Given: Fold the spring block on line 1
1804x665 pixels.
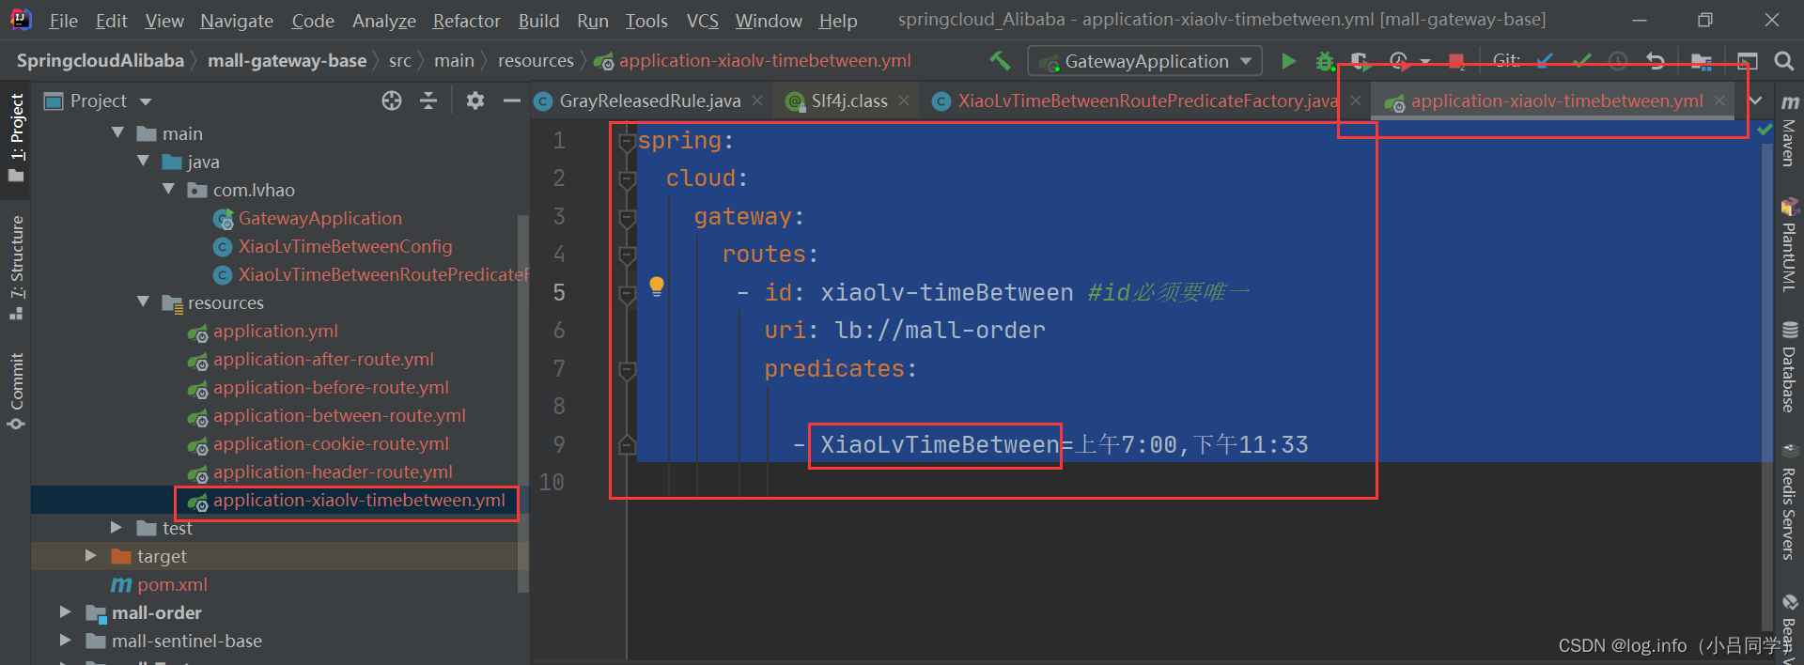Looking at the screenshot, I should [628, 142].
